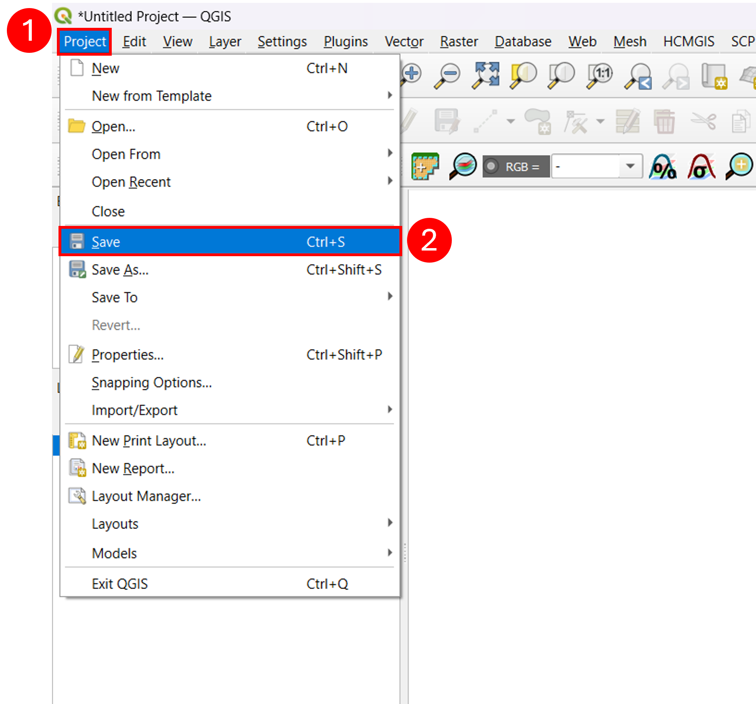Toggle the RGB radio button
The image size is (756, 704).
click(x=491, y=166)
